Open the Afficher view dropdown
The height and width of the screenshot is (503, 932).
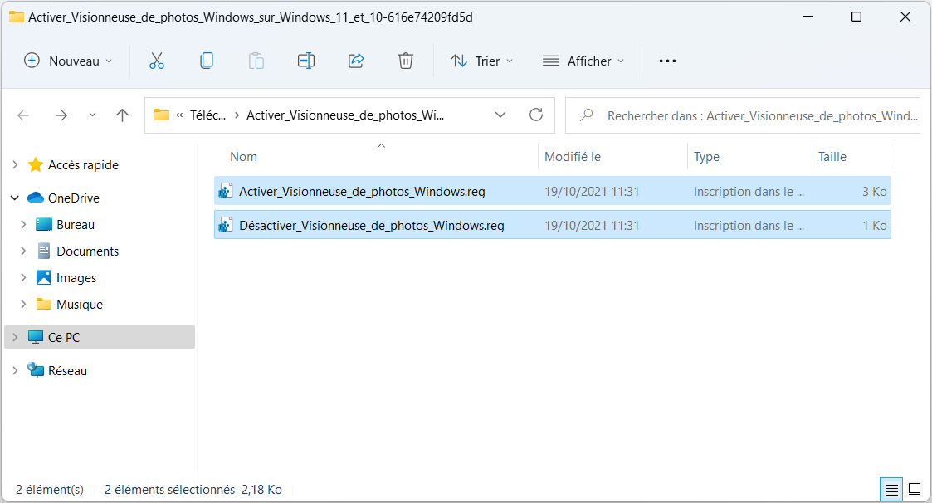583,61
